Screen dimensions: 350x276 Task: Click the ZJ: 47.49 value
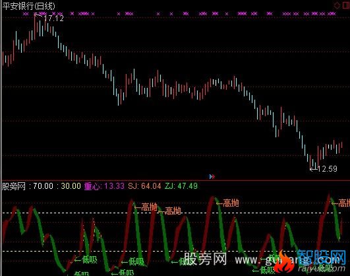pyautogui.click(x=181, y=186)
